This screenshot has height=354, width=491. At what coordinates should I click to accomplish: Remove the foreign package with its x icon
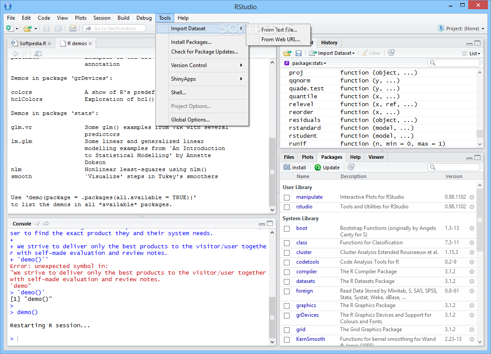coord(472,291)
